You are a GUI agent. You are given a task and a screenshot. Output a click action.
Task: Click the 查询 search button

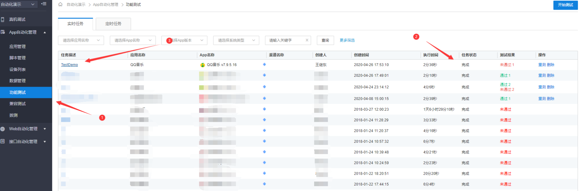click(x=325, y=40)
